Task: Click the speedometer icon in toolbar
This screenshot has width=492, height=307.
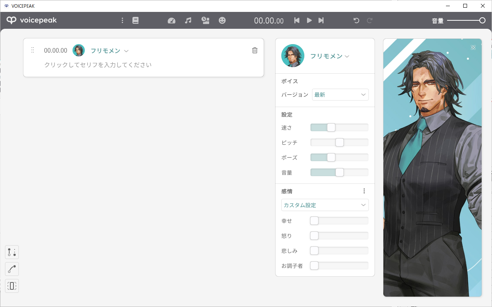Action: (x=172, y=21)
